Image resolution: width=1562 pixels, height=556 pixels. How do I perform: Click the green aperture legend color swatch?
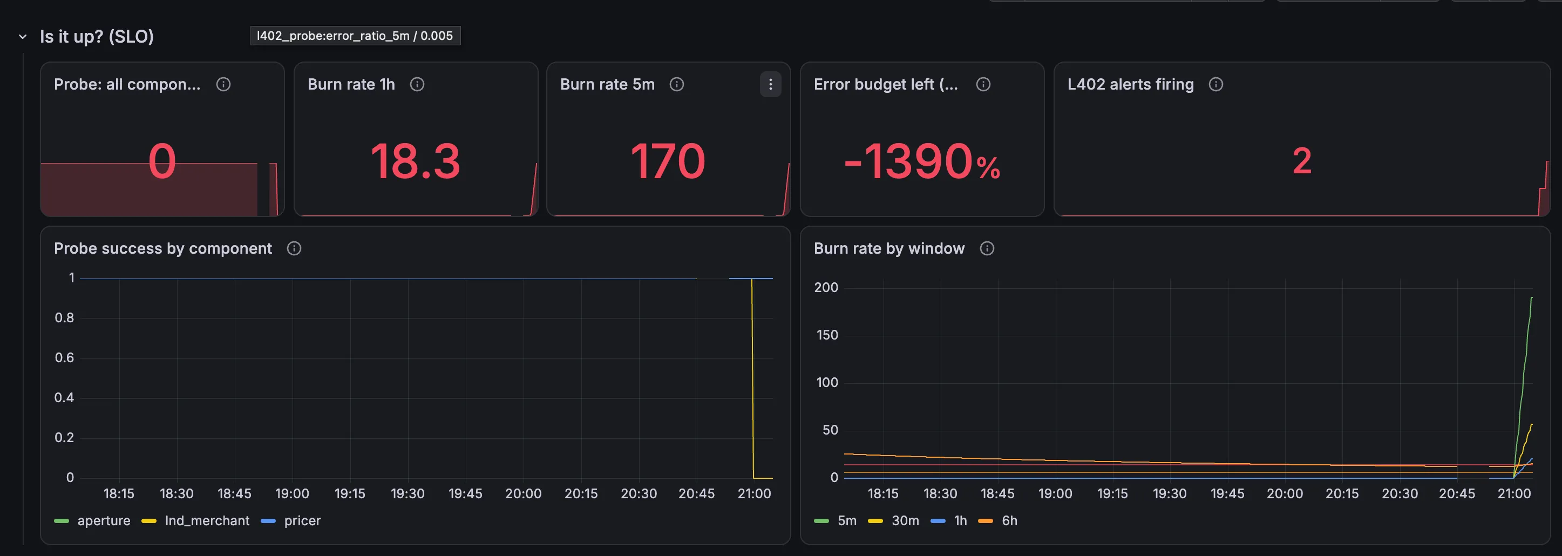coord(61,521)
